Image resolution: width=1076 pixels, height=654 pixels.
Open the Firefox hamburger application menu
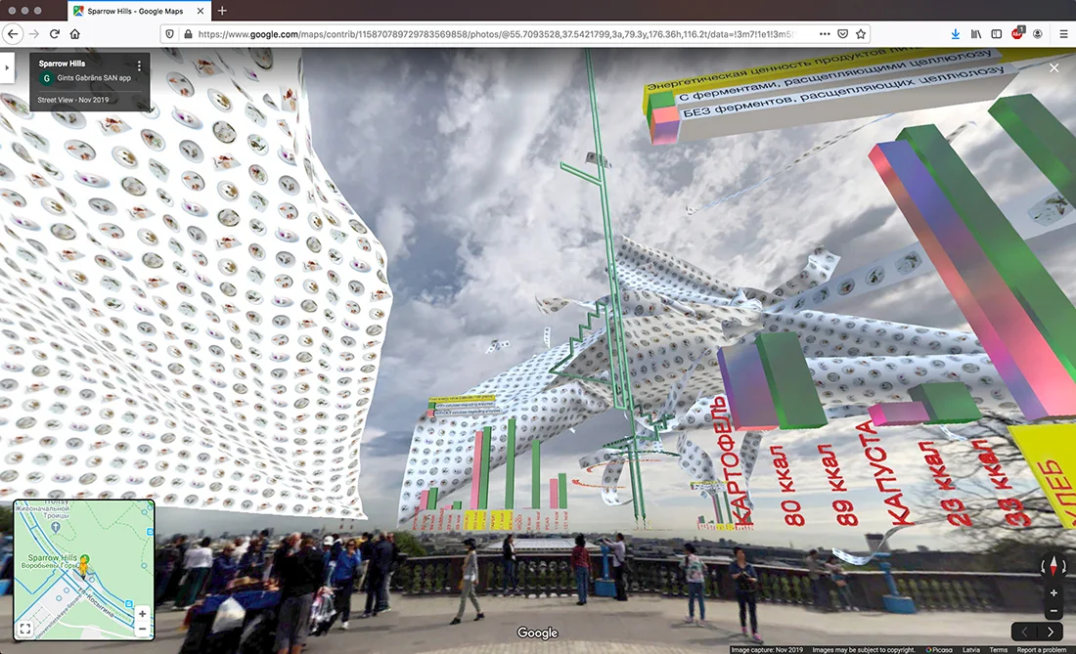[1063, 33]
